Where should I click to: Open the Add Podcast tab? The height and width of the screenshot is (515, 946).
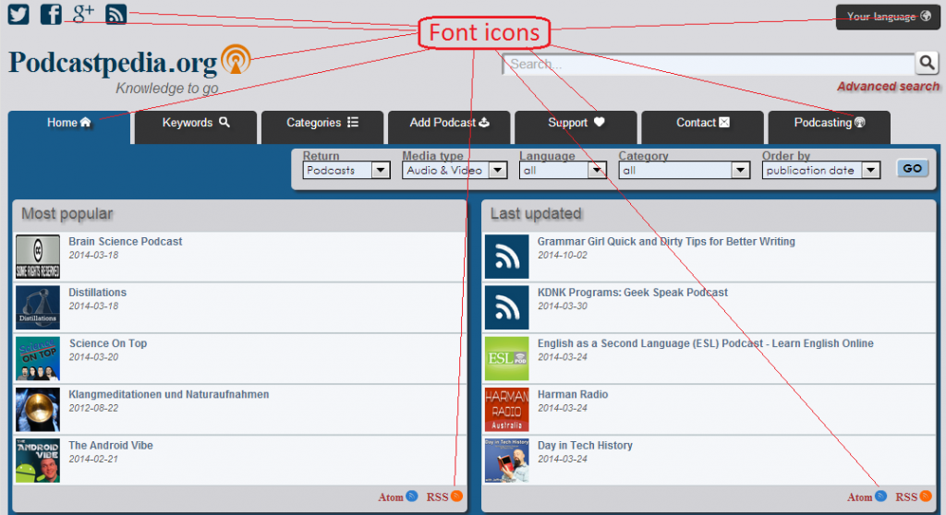point(448,123)
